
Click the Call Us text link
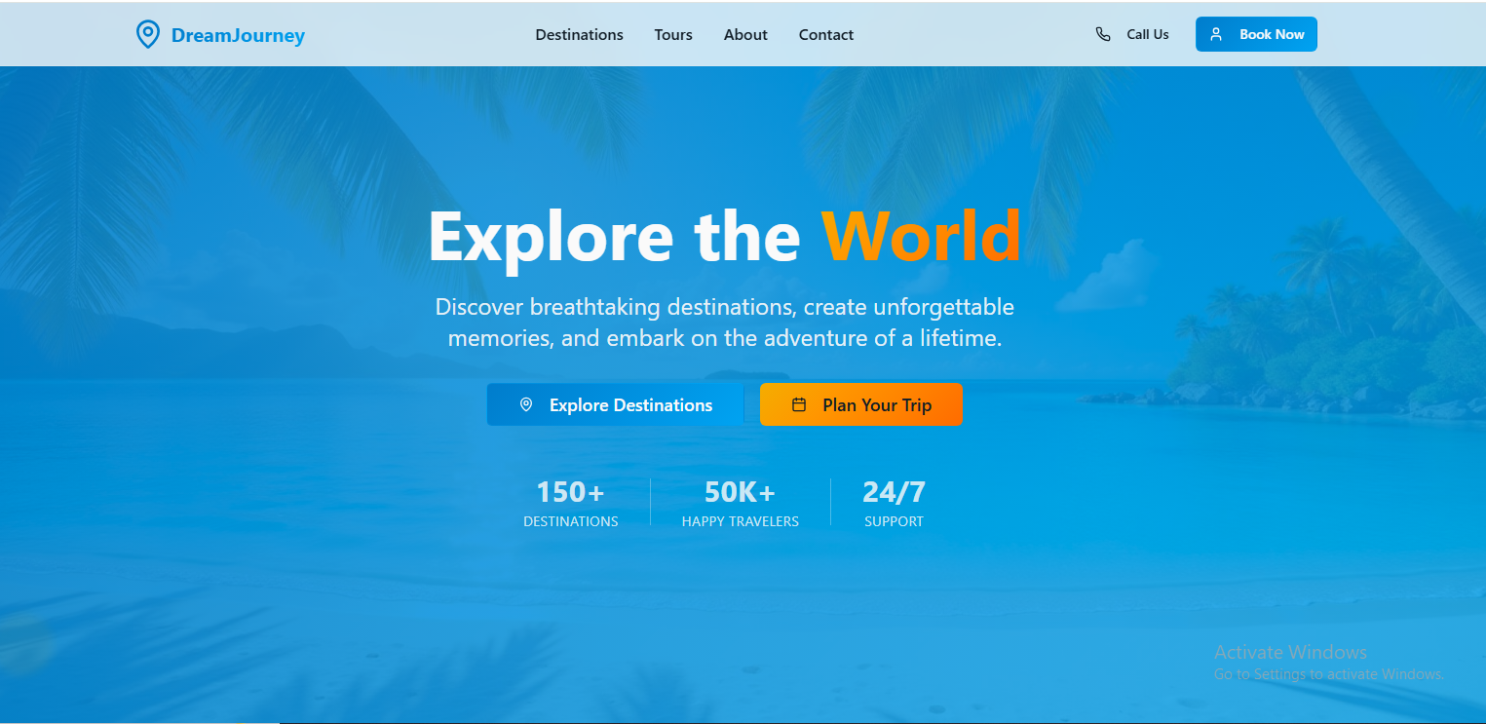tap(1148, 34)
